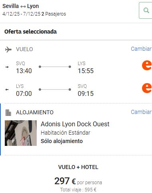Click the Total viaje 595 € text
This screenshot has height=193, width=152.
(x=78, y=189)
